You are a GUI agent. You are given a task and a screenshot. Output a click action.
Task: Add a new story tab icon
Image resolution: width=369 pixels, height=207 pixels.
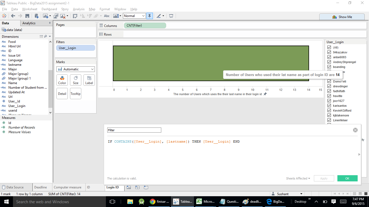(146, 187)
